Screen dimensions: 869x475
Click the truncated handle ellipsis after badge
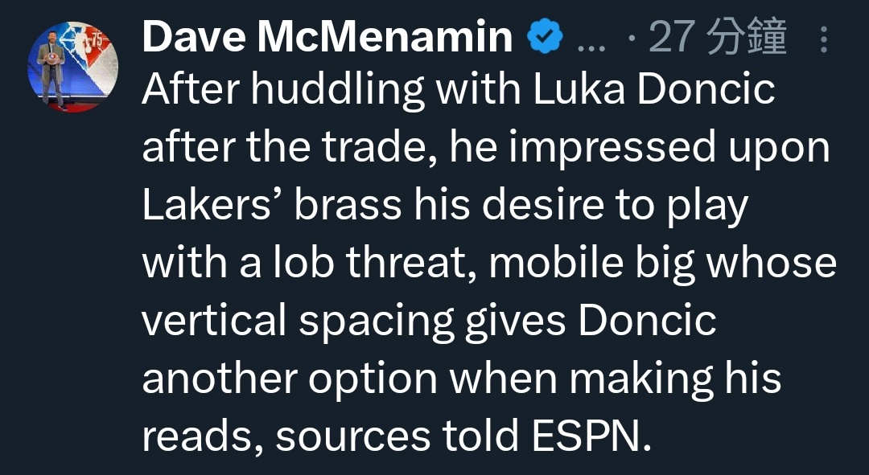(x=591, y=40)
